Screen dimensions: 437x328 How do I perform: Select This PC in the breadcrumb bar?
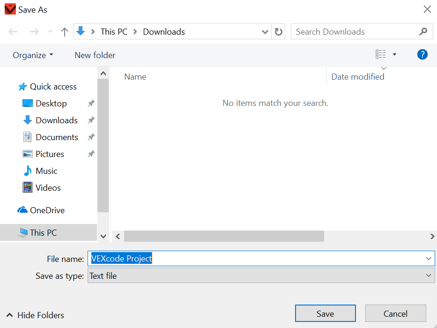coord(113,31)
